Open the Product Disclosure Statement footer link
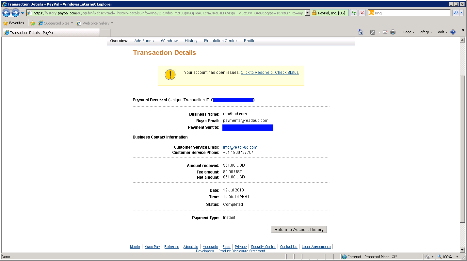The height and width of the screenshot is (261, 467). [242, 251]
